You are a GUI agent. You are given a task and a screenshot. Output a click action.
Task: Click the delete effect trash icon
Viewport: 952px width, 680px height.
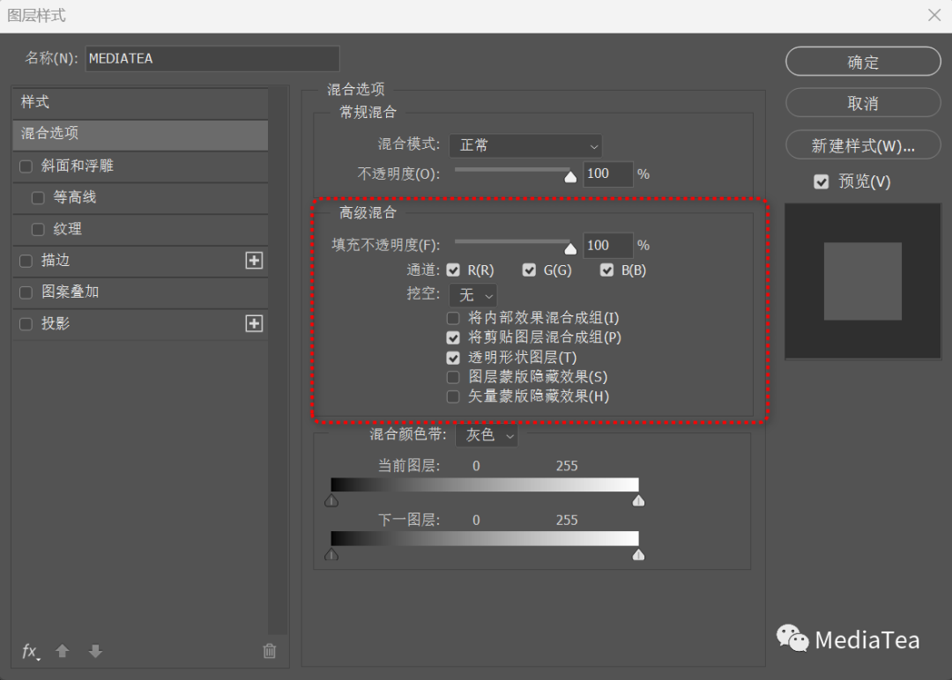pyautogui.click(x=269, y=651)
